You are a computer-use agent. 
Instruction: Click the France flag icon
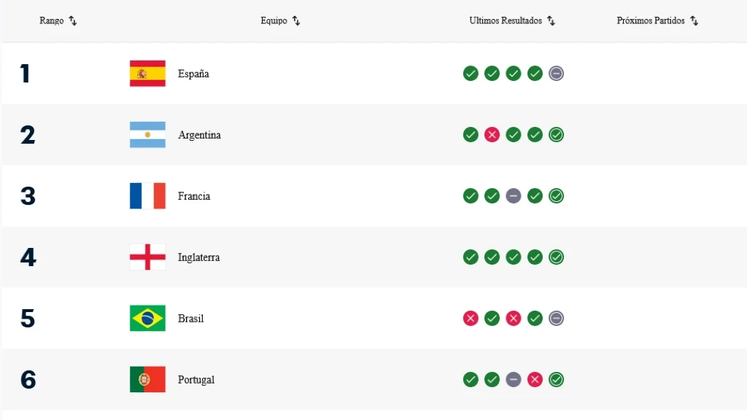coord(147,196)
